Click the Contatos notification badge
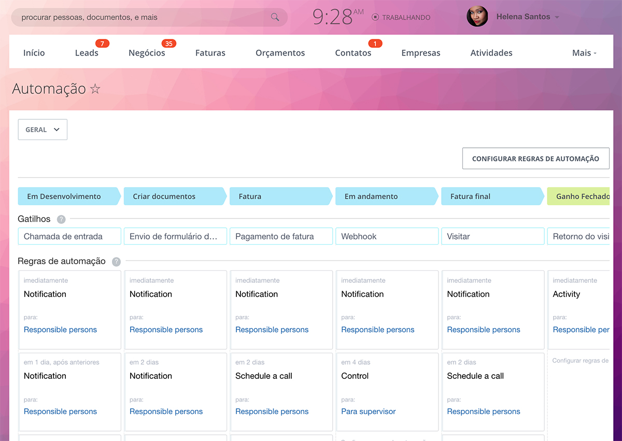The image size is (622, 441). pos(375,44)
